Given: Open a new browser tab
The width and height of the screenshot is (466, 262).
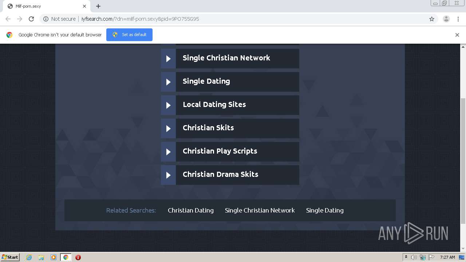Looking at the screenshot, I should pos(98,6).
